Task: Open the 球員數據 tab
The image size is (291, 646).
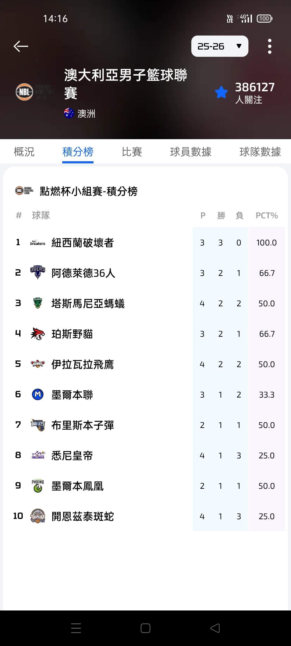Action: [x=190, y=152]
